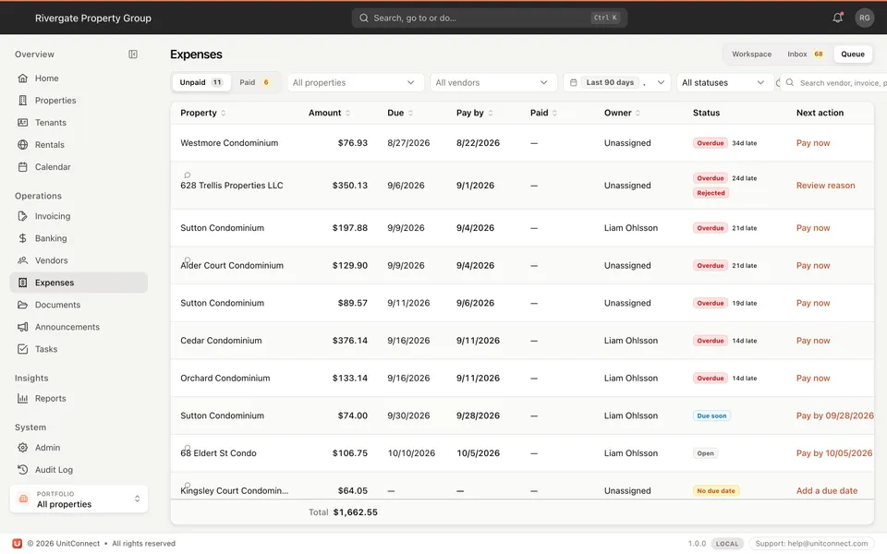Open the All vendors filter dropdown
The height and width of the screenshot is (554, 887).
492,82
